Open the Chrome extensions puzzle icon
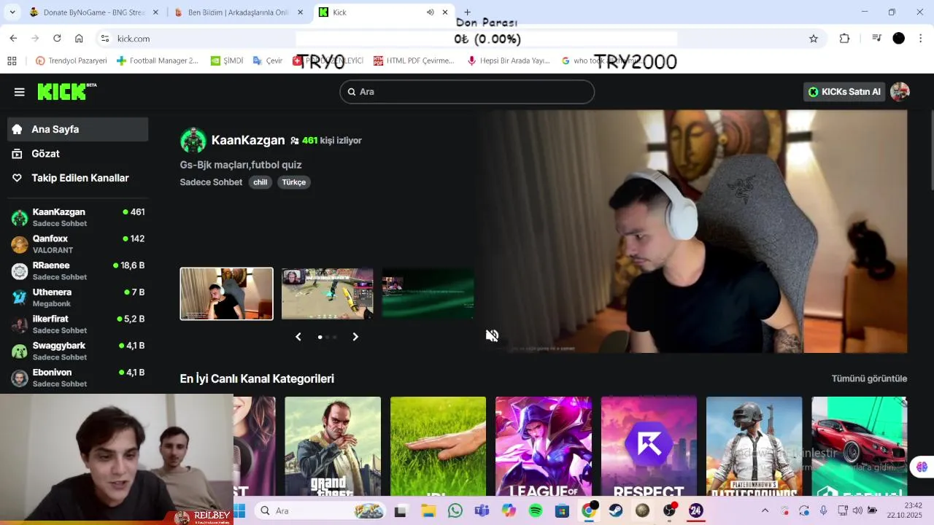This screenshot has width=934, height=525. (844, 39)
